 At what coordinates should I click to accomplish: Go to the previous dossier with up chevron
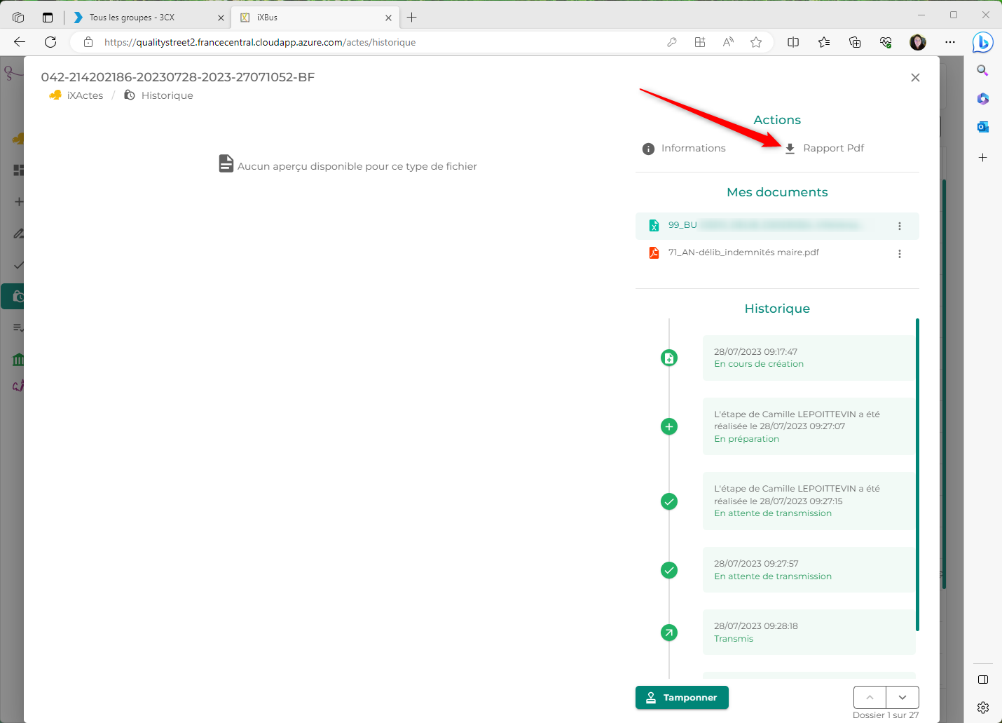[870, 697]
